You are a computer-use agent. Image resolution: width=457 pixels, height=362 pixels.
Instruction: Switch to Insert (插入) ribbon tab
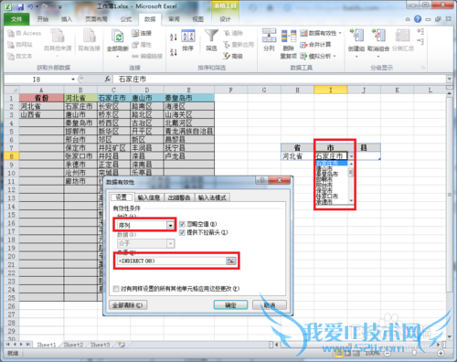[67, 19]
